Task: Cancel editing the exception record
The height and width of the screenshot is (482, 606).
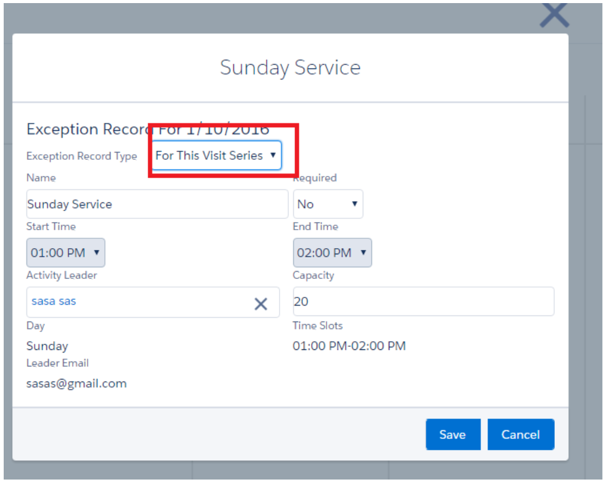Action: [520, 434]
